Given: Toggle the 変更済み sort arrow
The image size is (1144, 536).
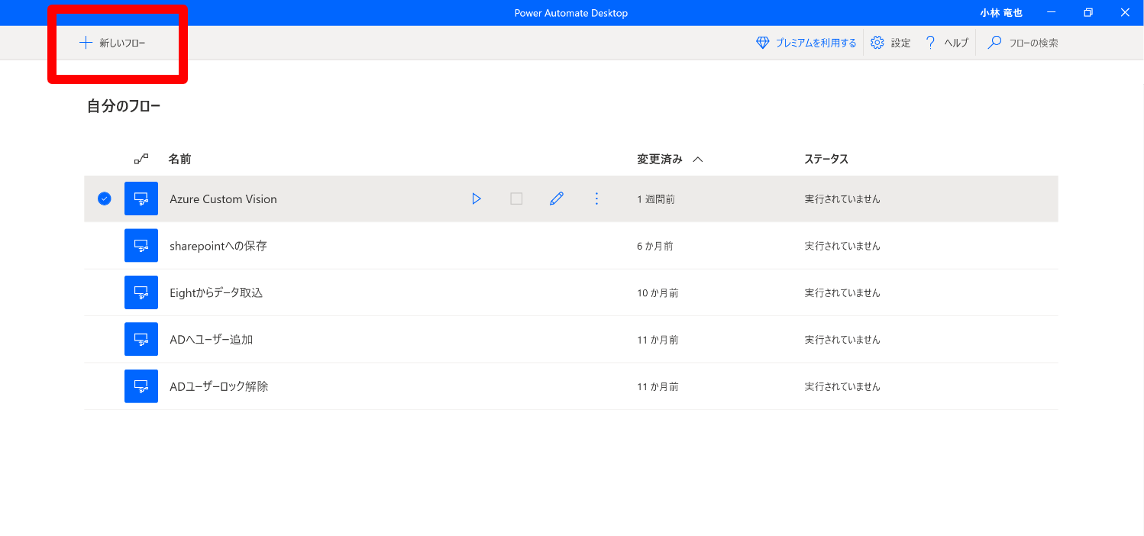Looking at the screenshot, I should point(697,160).
